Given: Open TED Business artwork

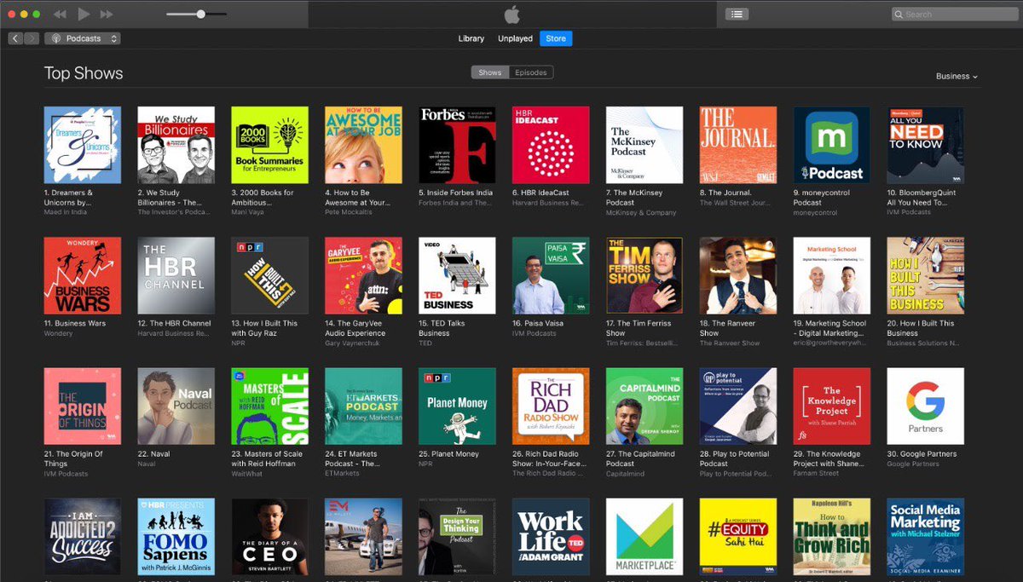Looking at the screenshot, I should (x=458, y=276).
